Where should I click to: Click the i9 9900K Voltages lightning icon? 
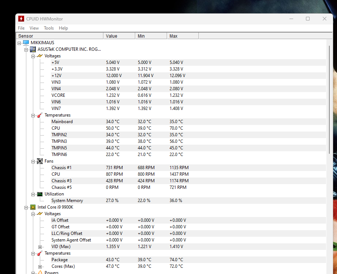point(40,214)
